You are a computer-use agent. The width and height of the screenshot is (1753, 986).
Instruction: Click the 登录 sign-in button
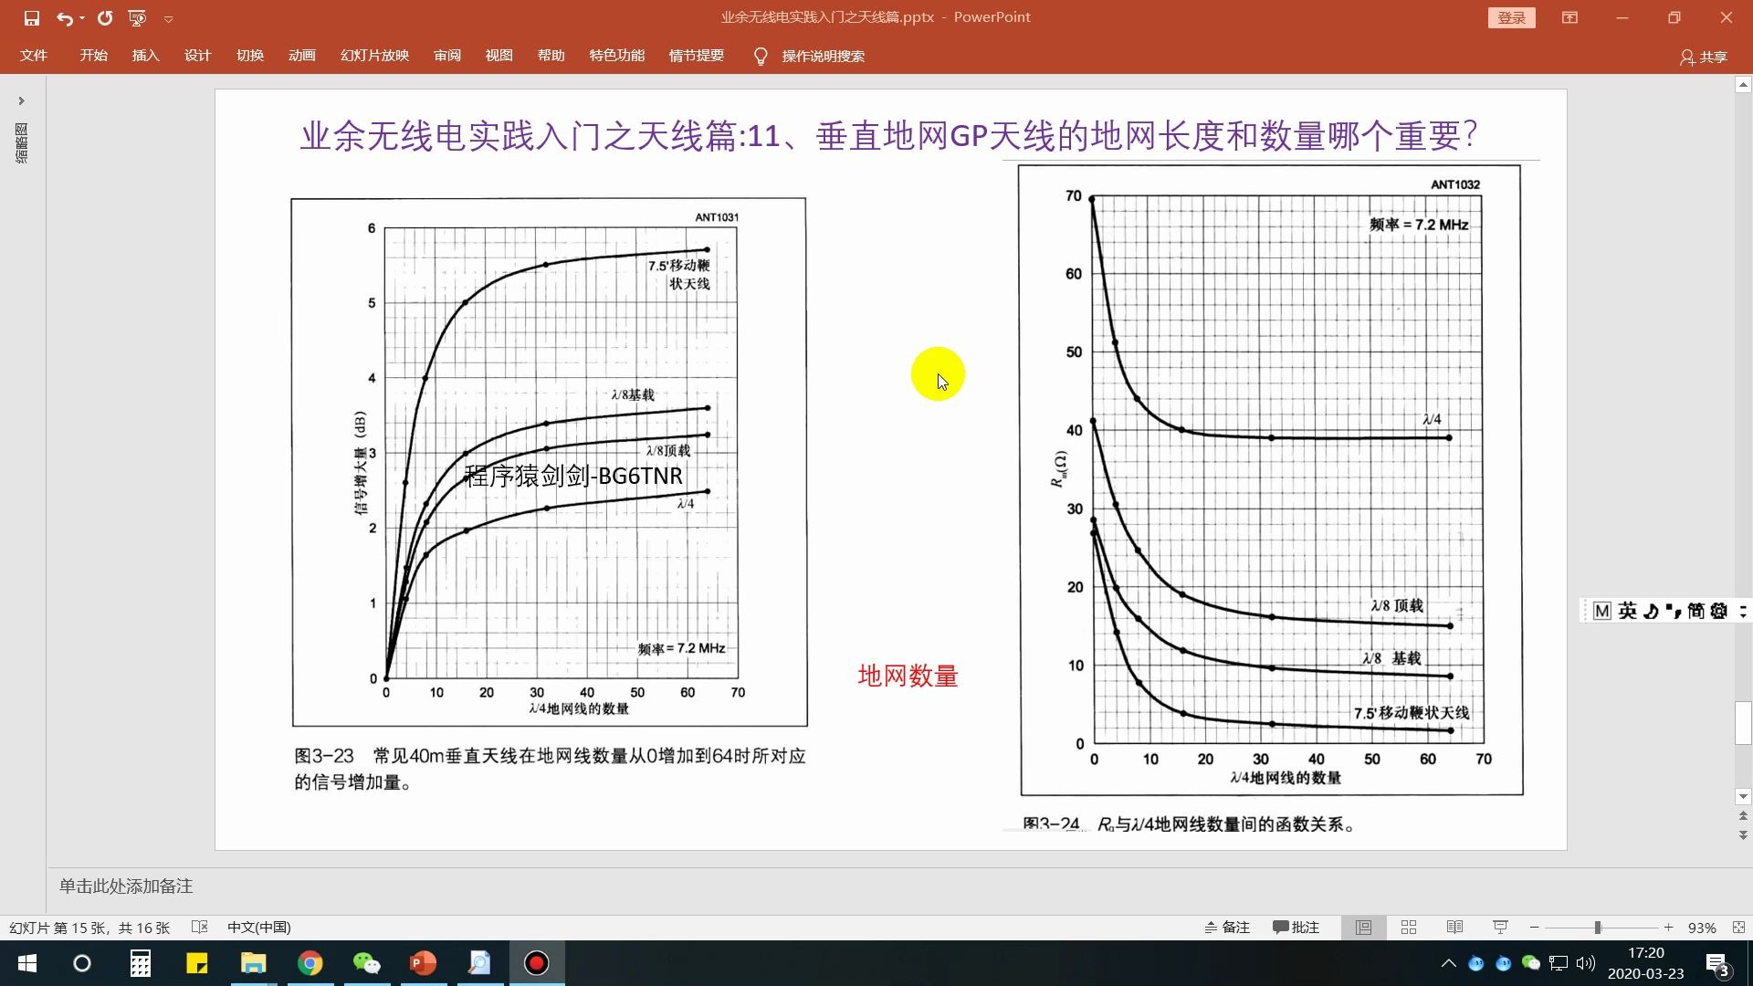1511,18
